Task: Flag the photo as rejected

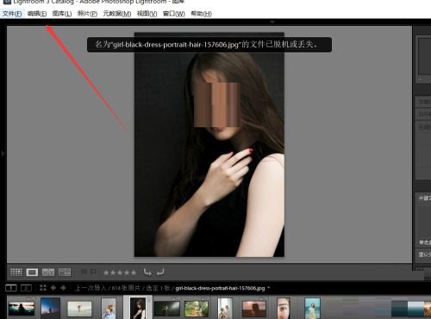Action: (x=93, y=272)
